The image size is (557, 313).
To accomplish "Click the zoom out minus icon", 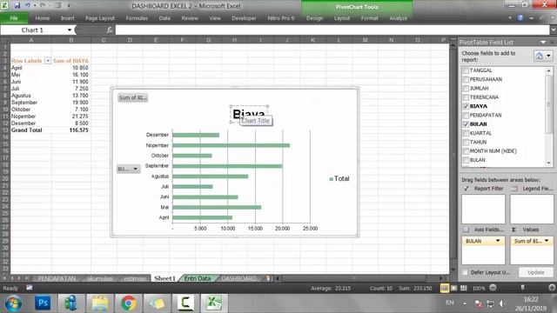I will tap(493, 288).
